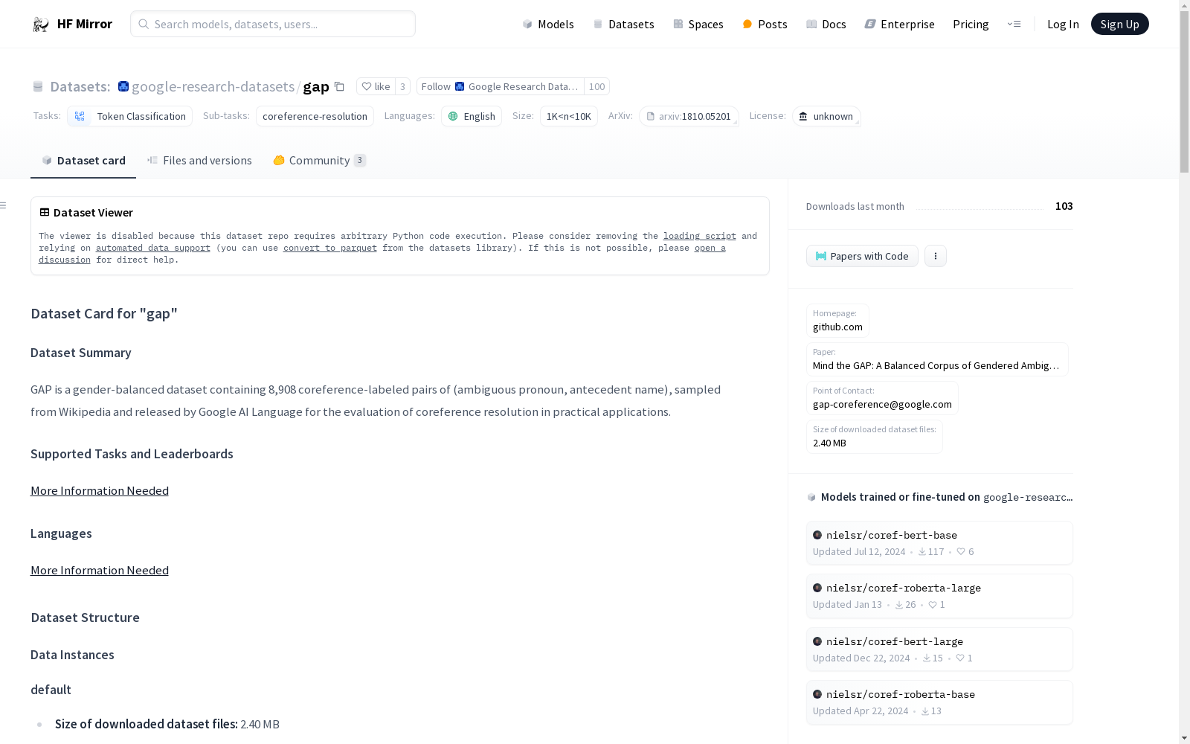The width and height of the screenshot is (1190, 744).
Task: Expand the extra navigation menu icon
Action: [x=1014, y=24]
